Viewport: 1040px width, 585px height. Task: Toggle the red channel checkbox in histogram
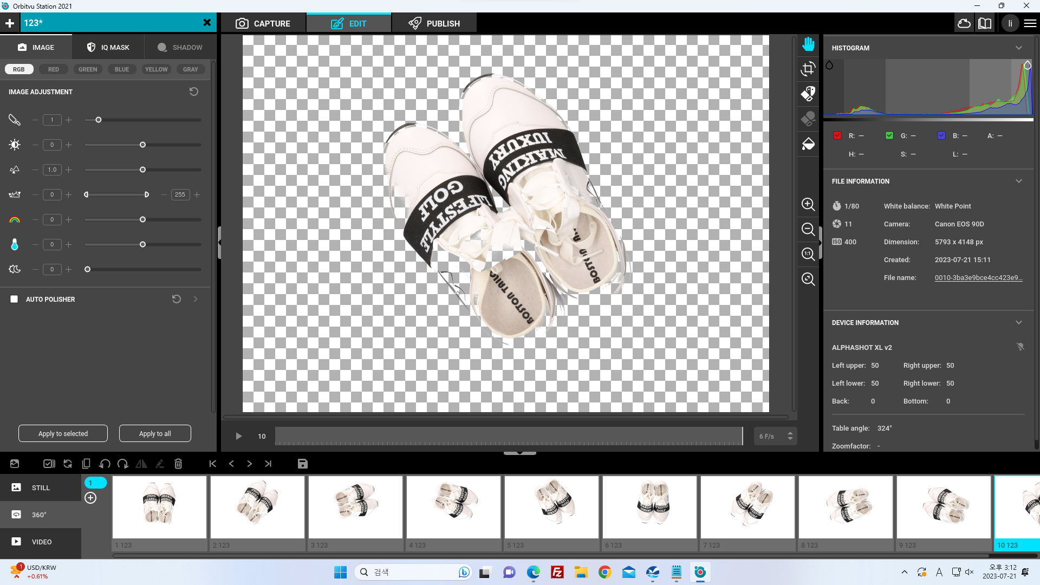coord(837,135)
